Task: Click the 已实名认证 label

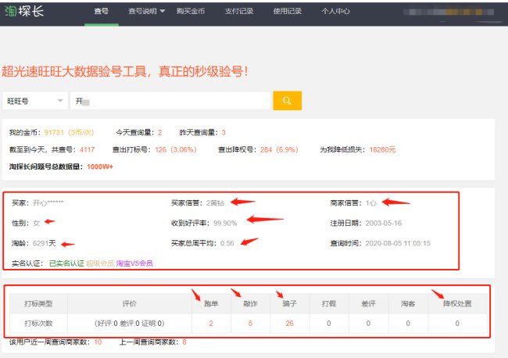Action: pos(66,263)
